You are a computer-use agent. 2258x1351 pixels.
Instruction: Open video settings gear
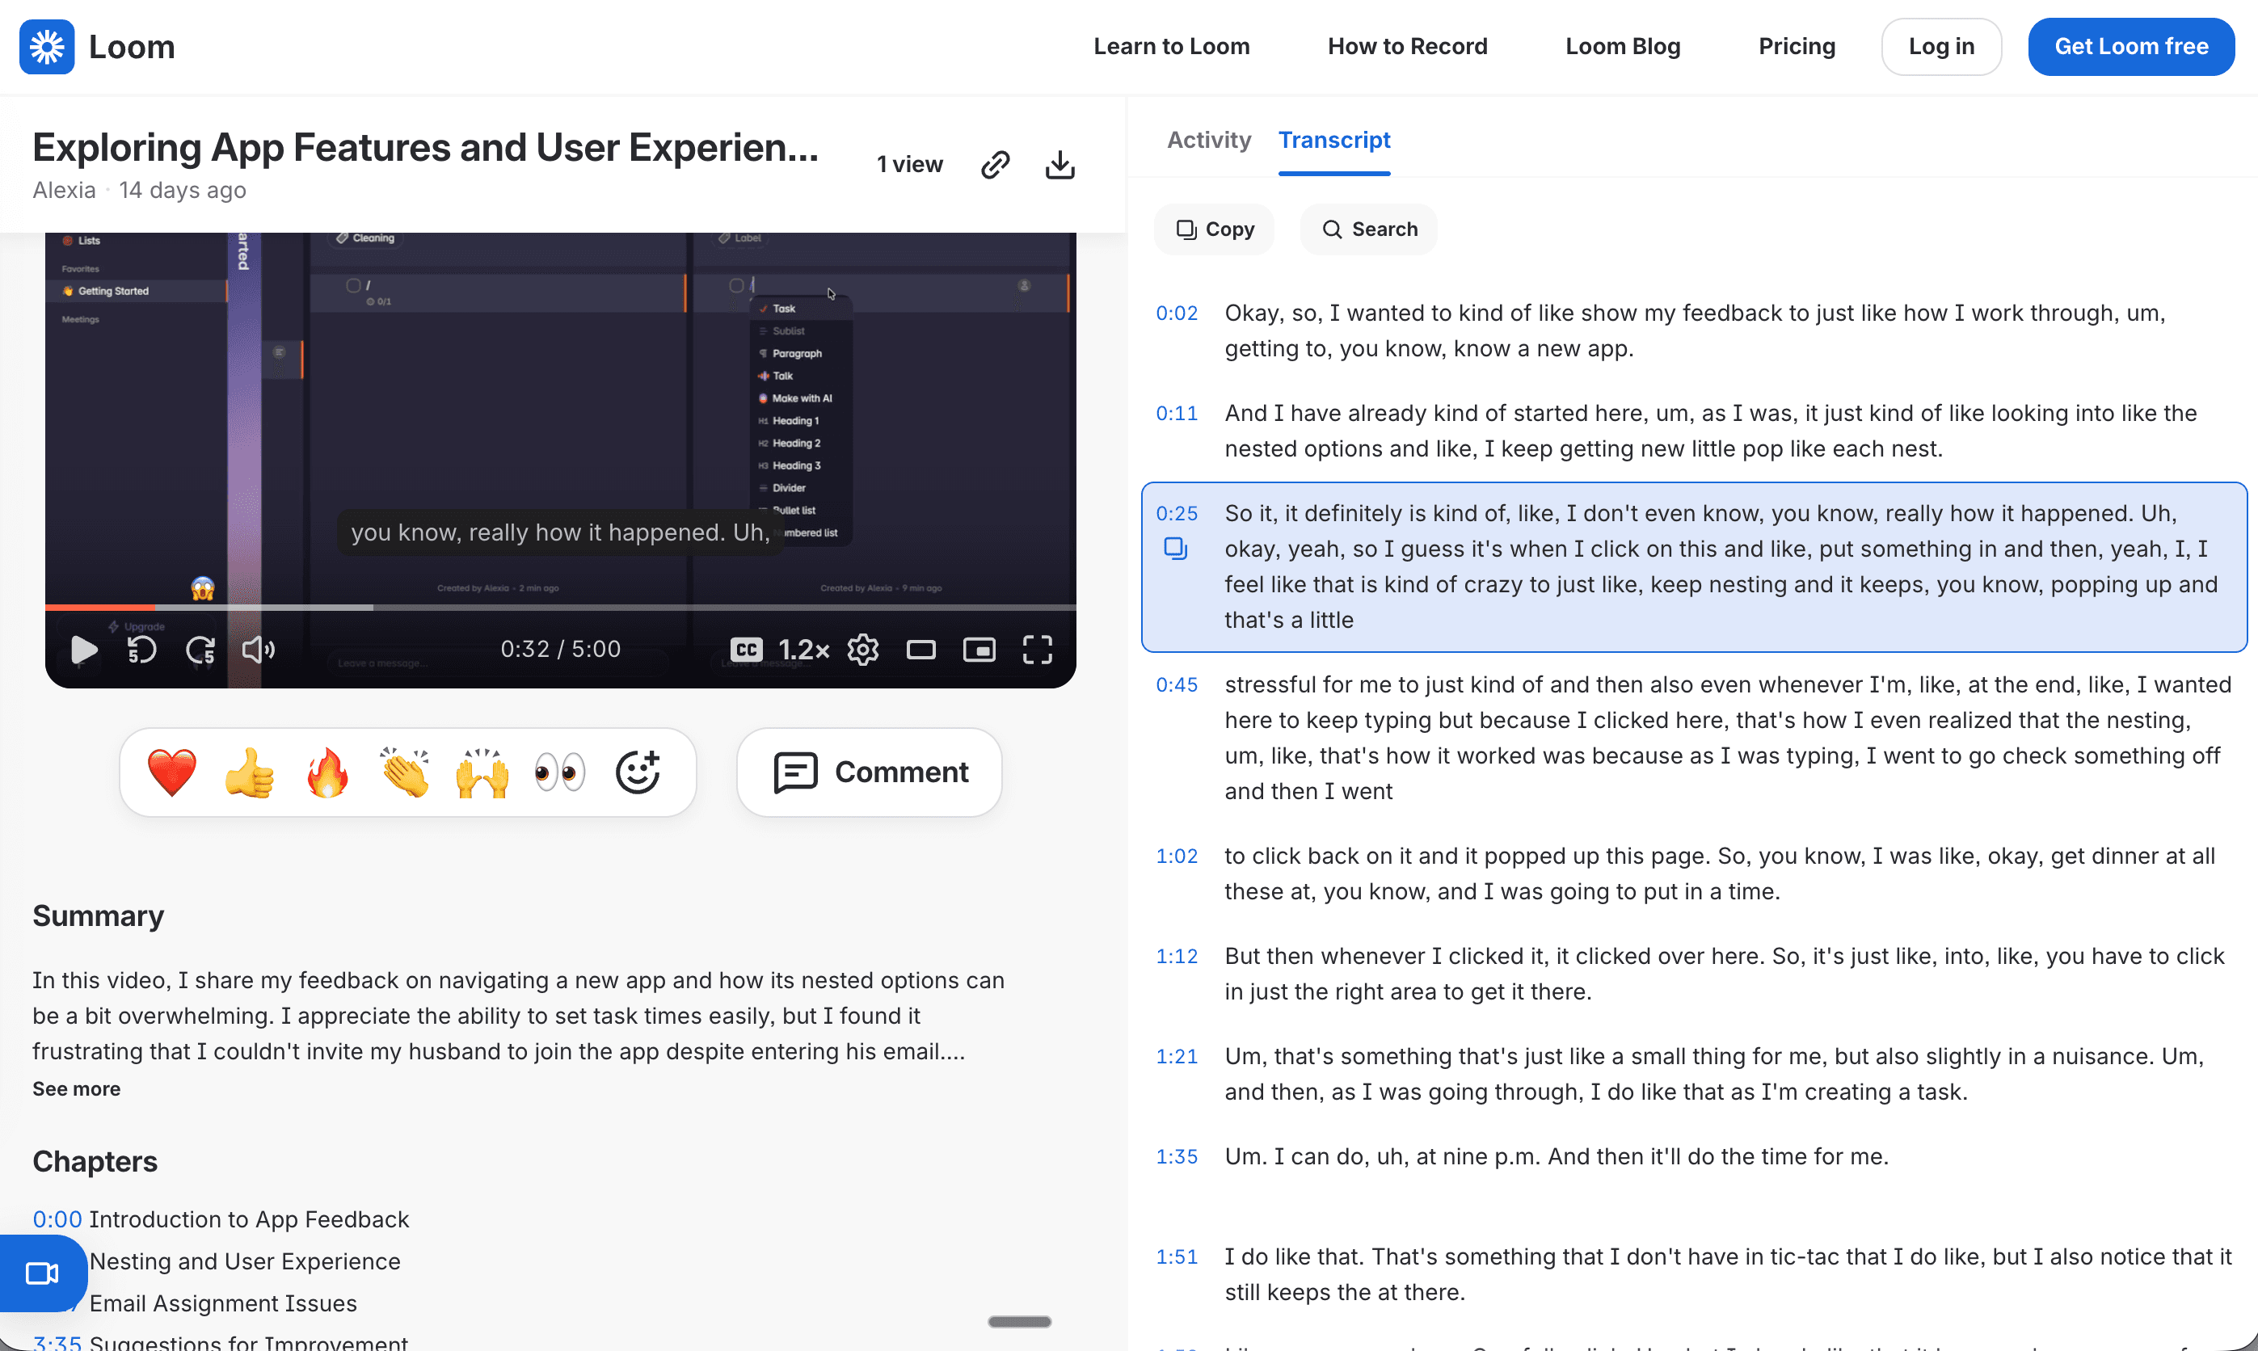click(863, 649)
